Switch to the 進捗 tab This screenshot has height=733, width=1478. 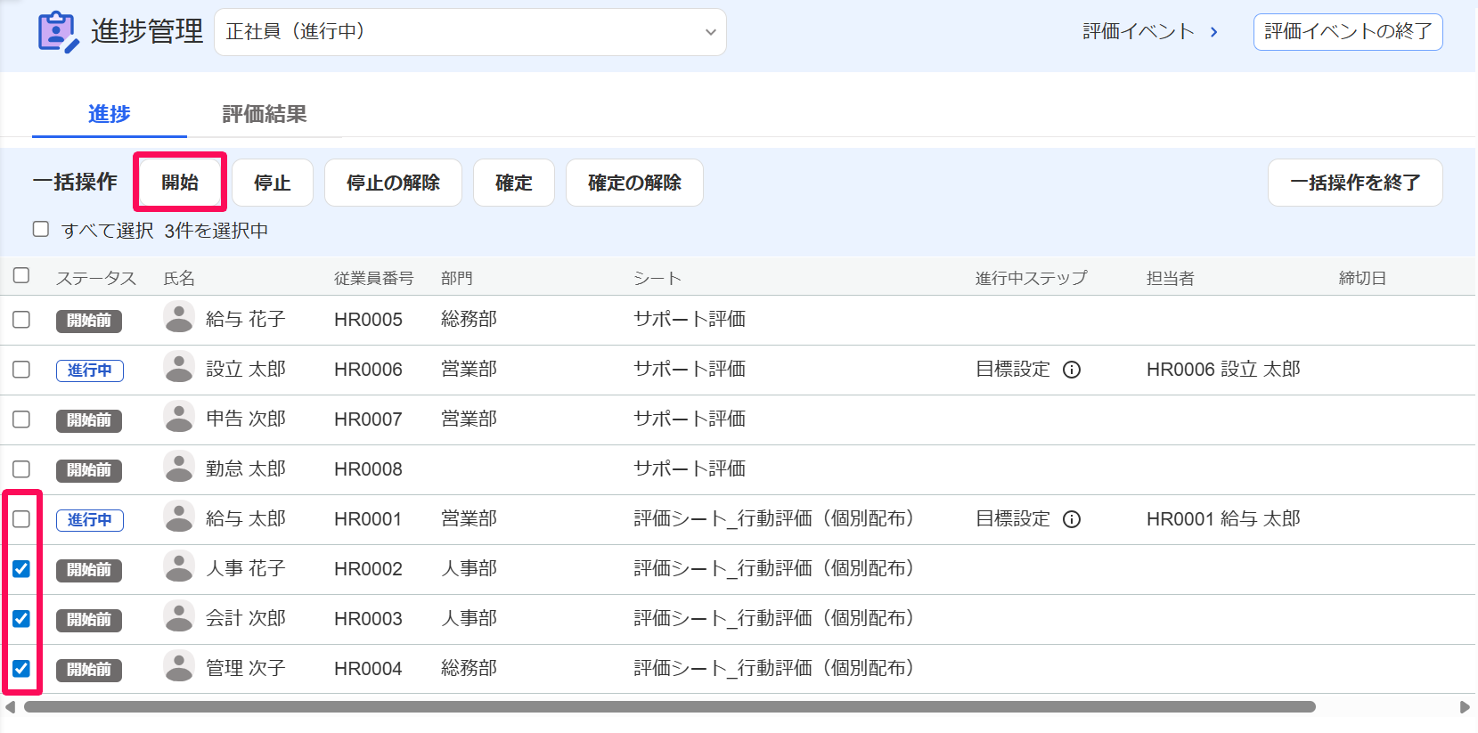point(110,114)
